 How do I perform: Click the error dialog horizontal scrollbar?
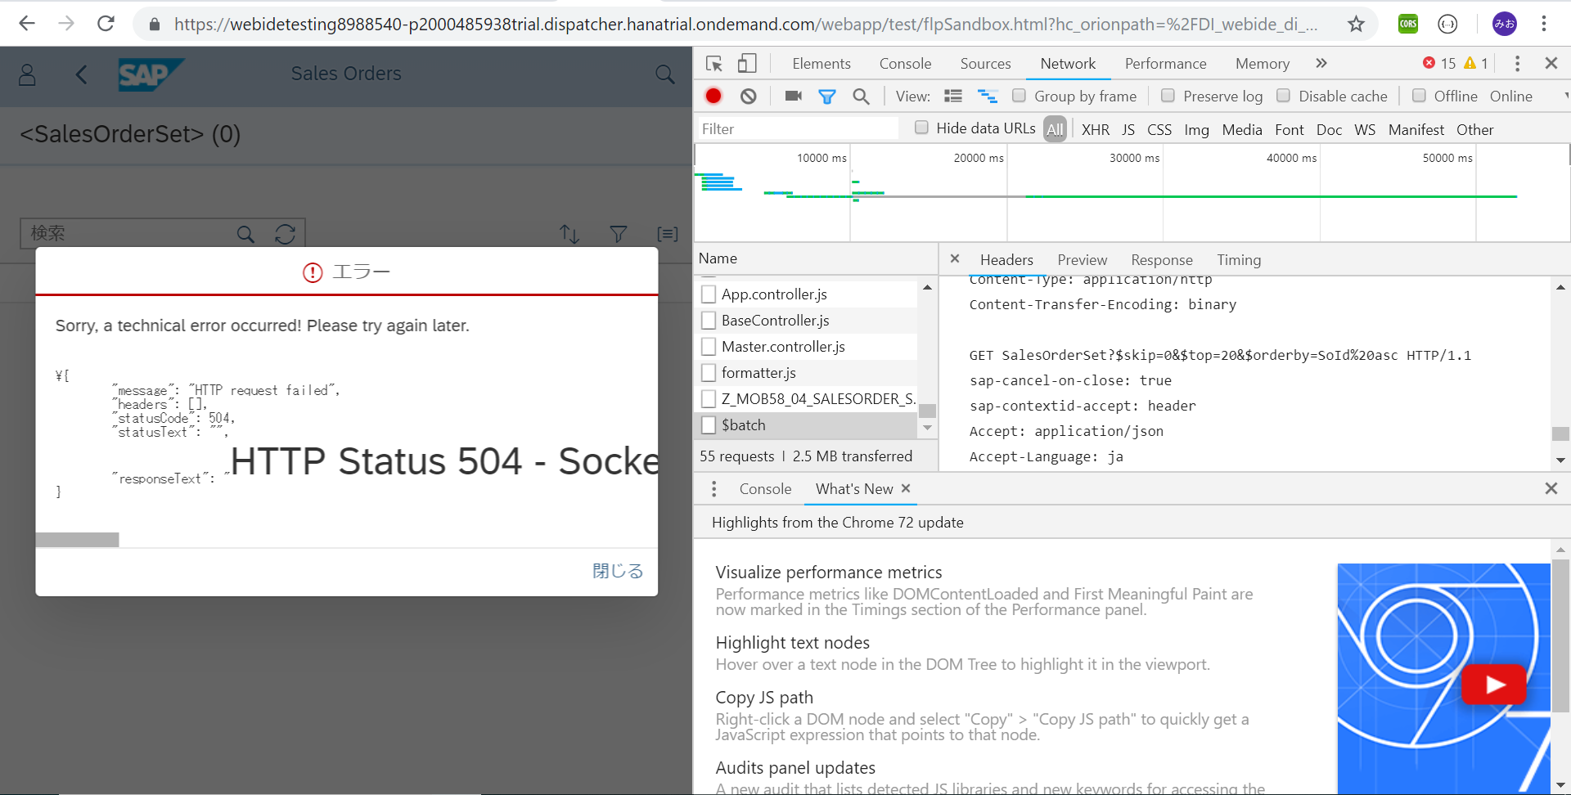click(78, 540)
